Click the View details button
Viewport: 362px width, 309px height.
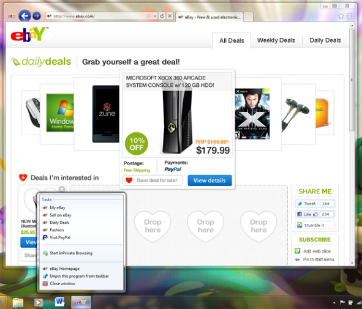pos(209,181)
